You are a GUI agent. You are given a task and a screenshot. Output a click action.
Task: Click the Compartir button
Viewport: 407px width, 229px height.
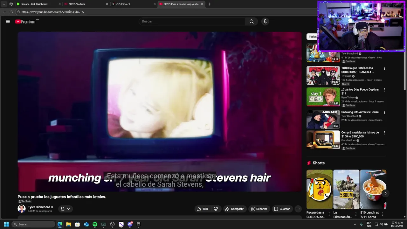pos(234,209)
